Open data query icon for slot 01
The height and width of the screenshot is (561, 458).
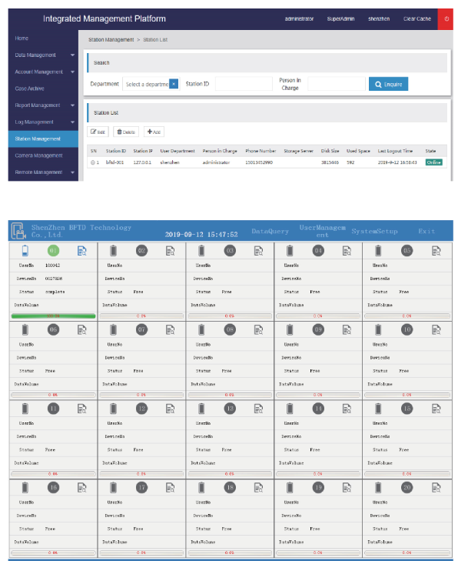point(81,251)
